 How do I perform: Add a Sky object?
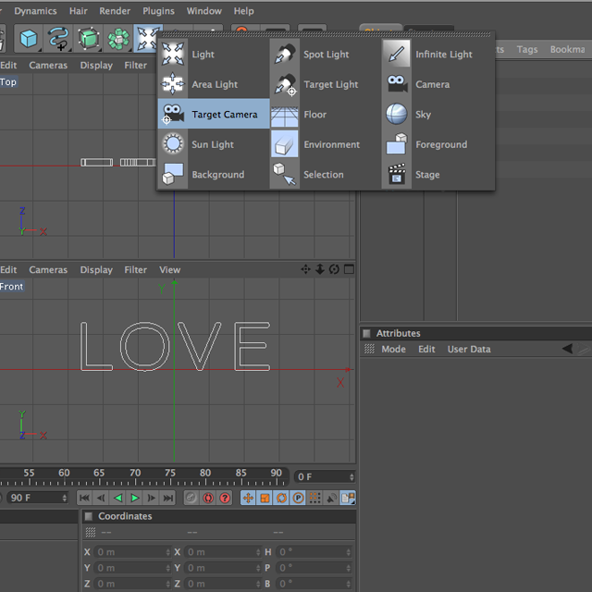438,114
